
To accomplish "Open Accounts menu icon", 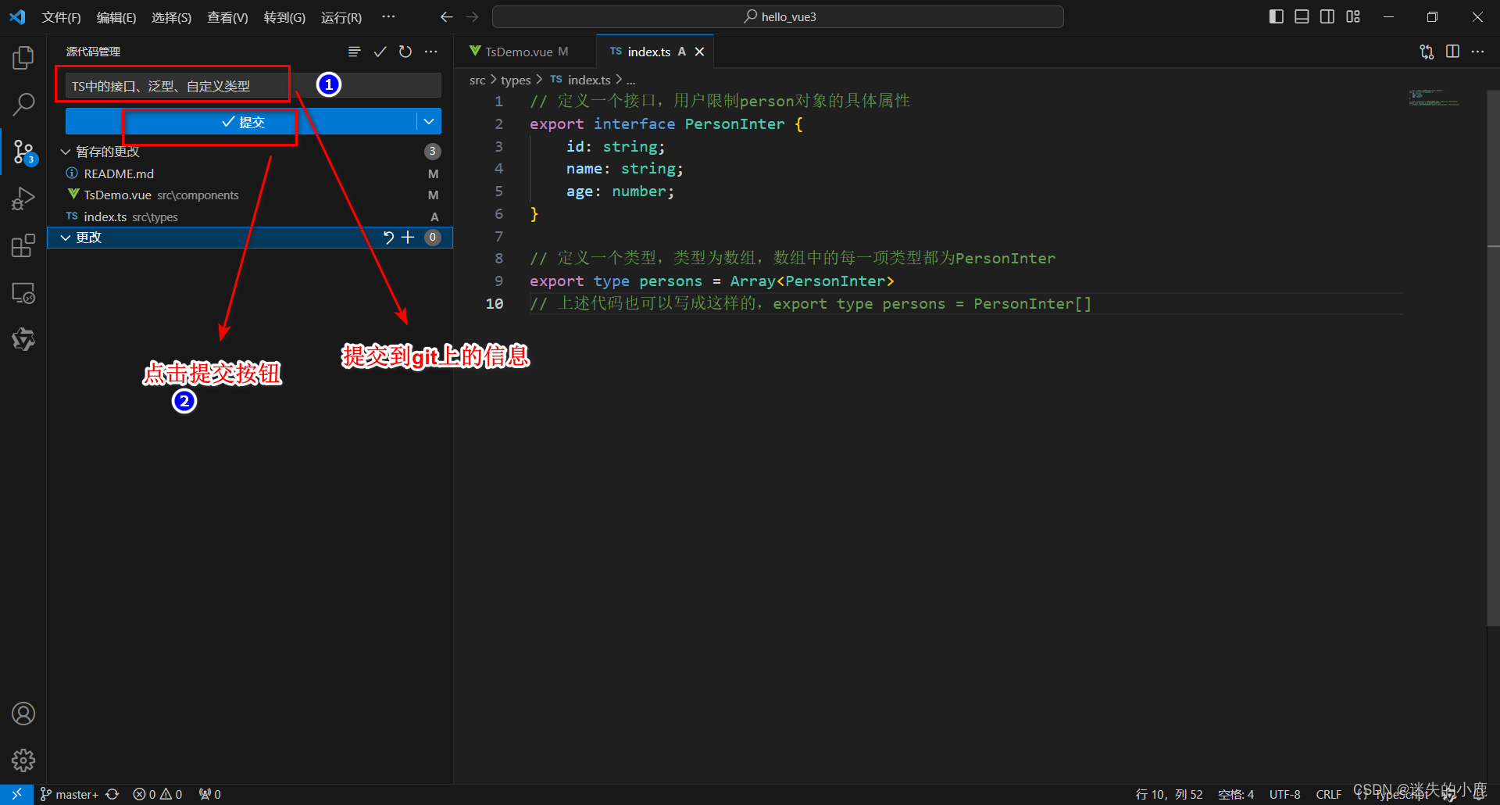I will click(23, 714).
